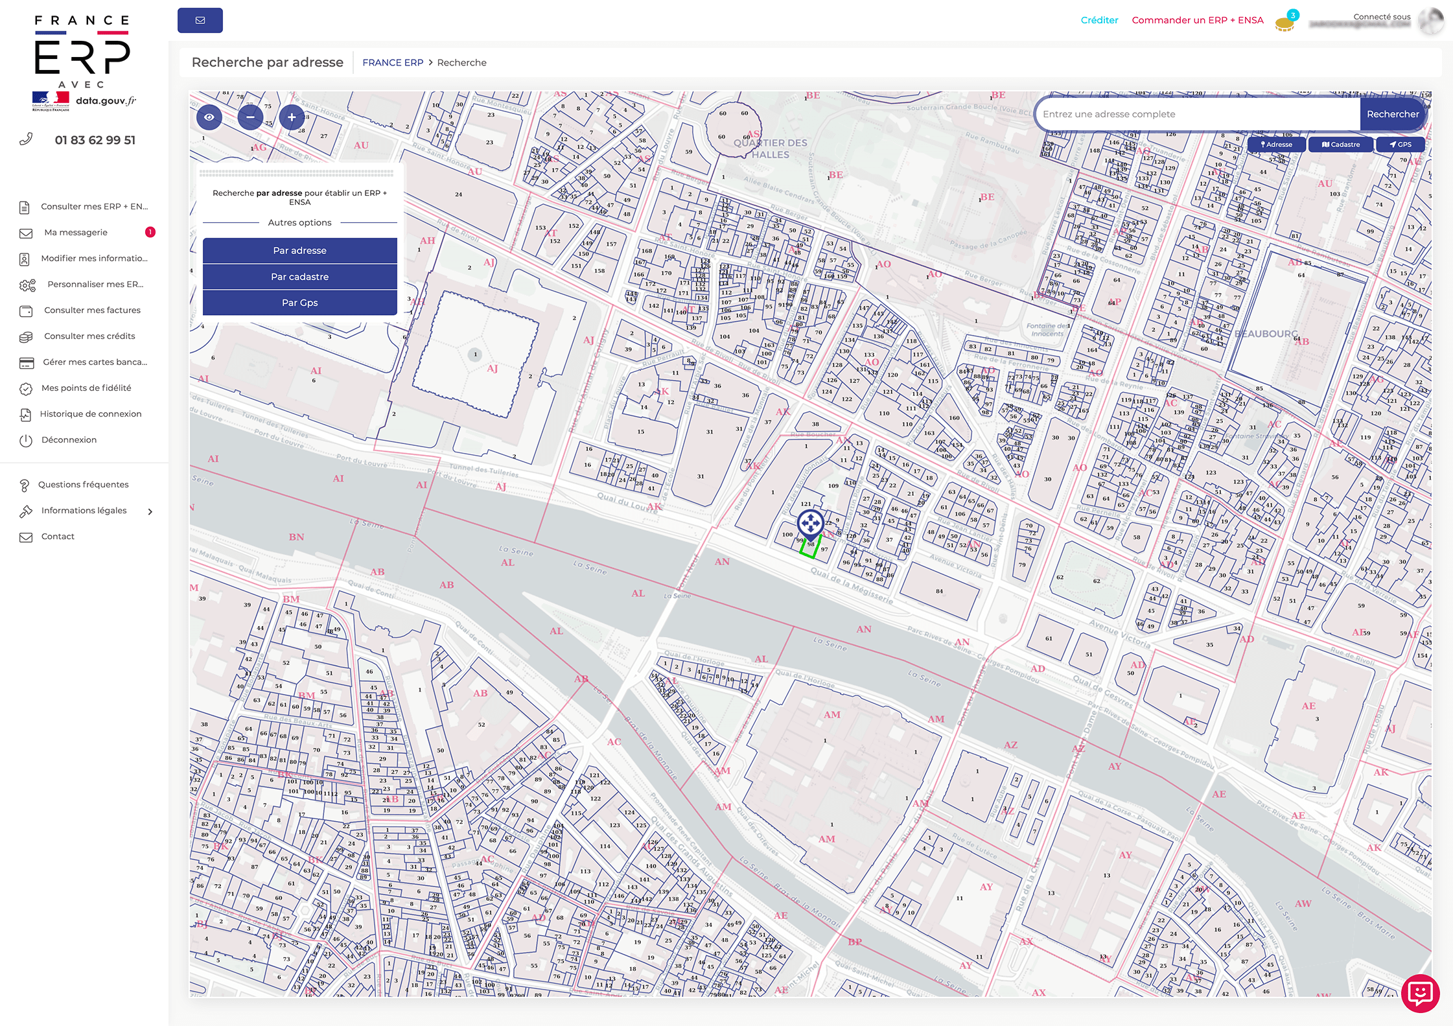
Task: Open Historique de connexion
Action: pos(91,414)
